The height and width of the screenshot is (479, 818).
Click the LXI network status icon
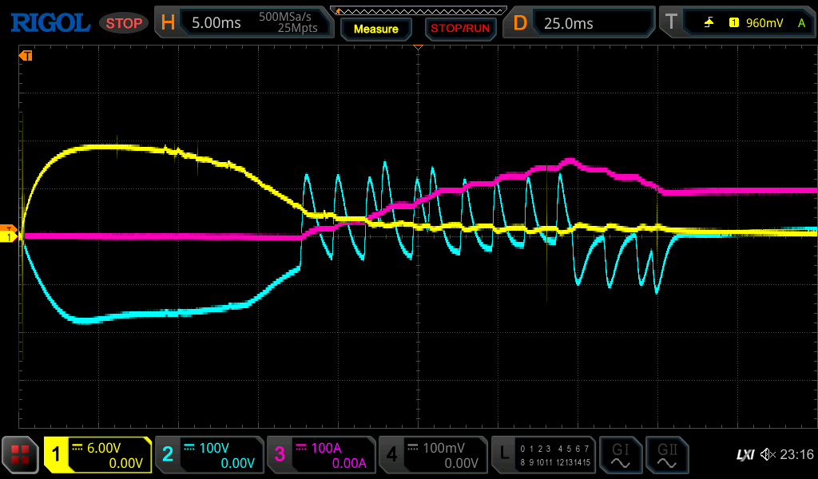pyautogui.click(x=745, y=455)
